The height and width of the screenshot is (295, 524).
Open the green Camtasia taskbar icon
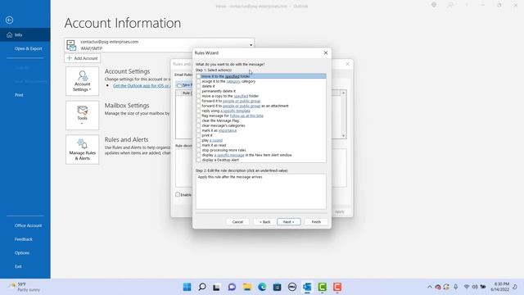[x=322, y=287]
